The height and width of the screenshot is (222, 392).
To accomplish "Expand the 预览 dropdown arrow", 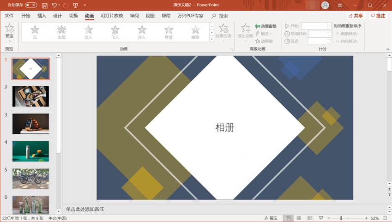I will (10, 41).
